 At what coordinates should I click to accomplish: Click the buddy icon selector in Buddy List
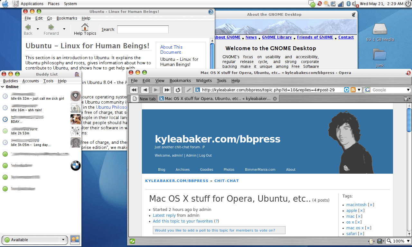75,240
